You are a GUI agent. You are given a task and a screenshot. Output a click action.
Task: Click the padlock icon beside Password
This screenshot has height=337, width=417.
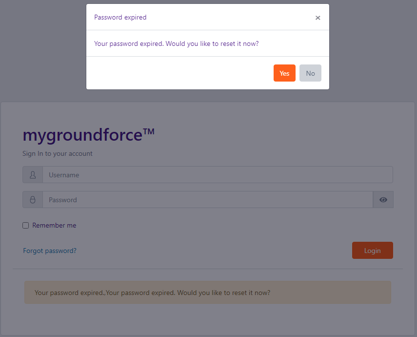tap(33, 200)
